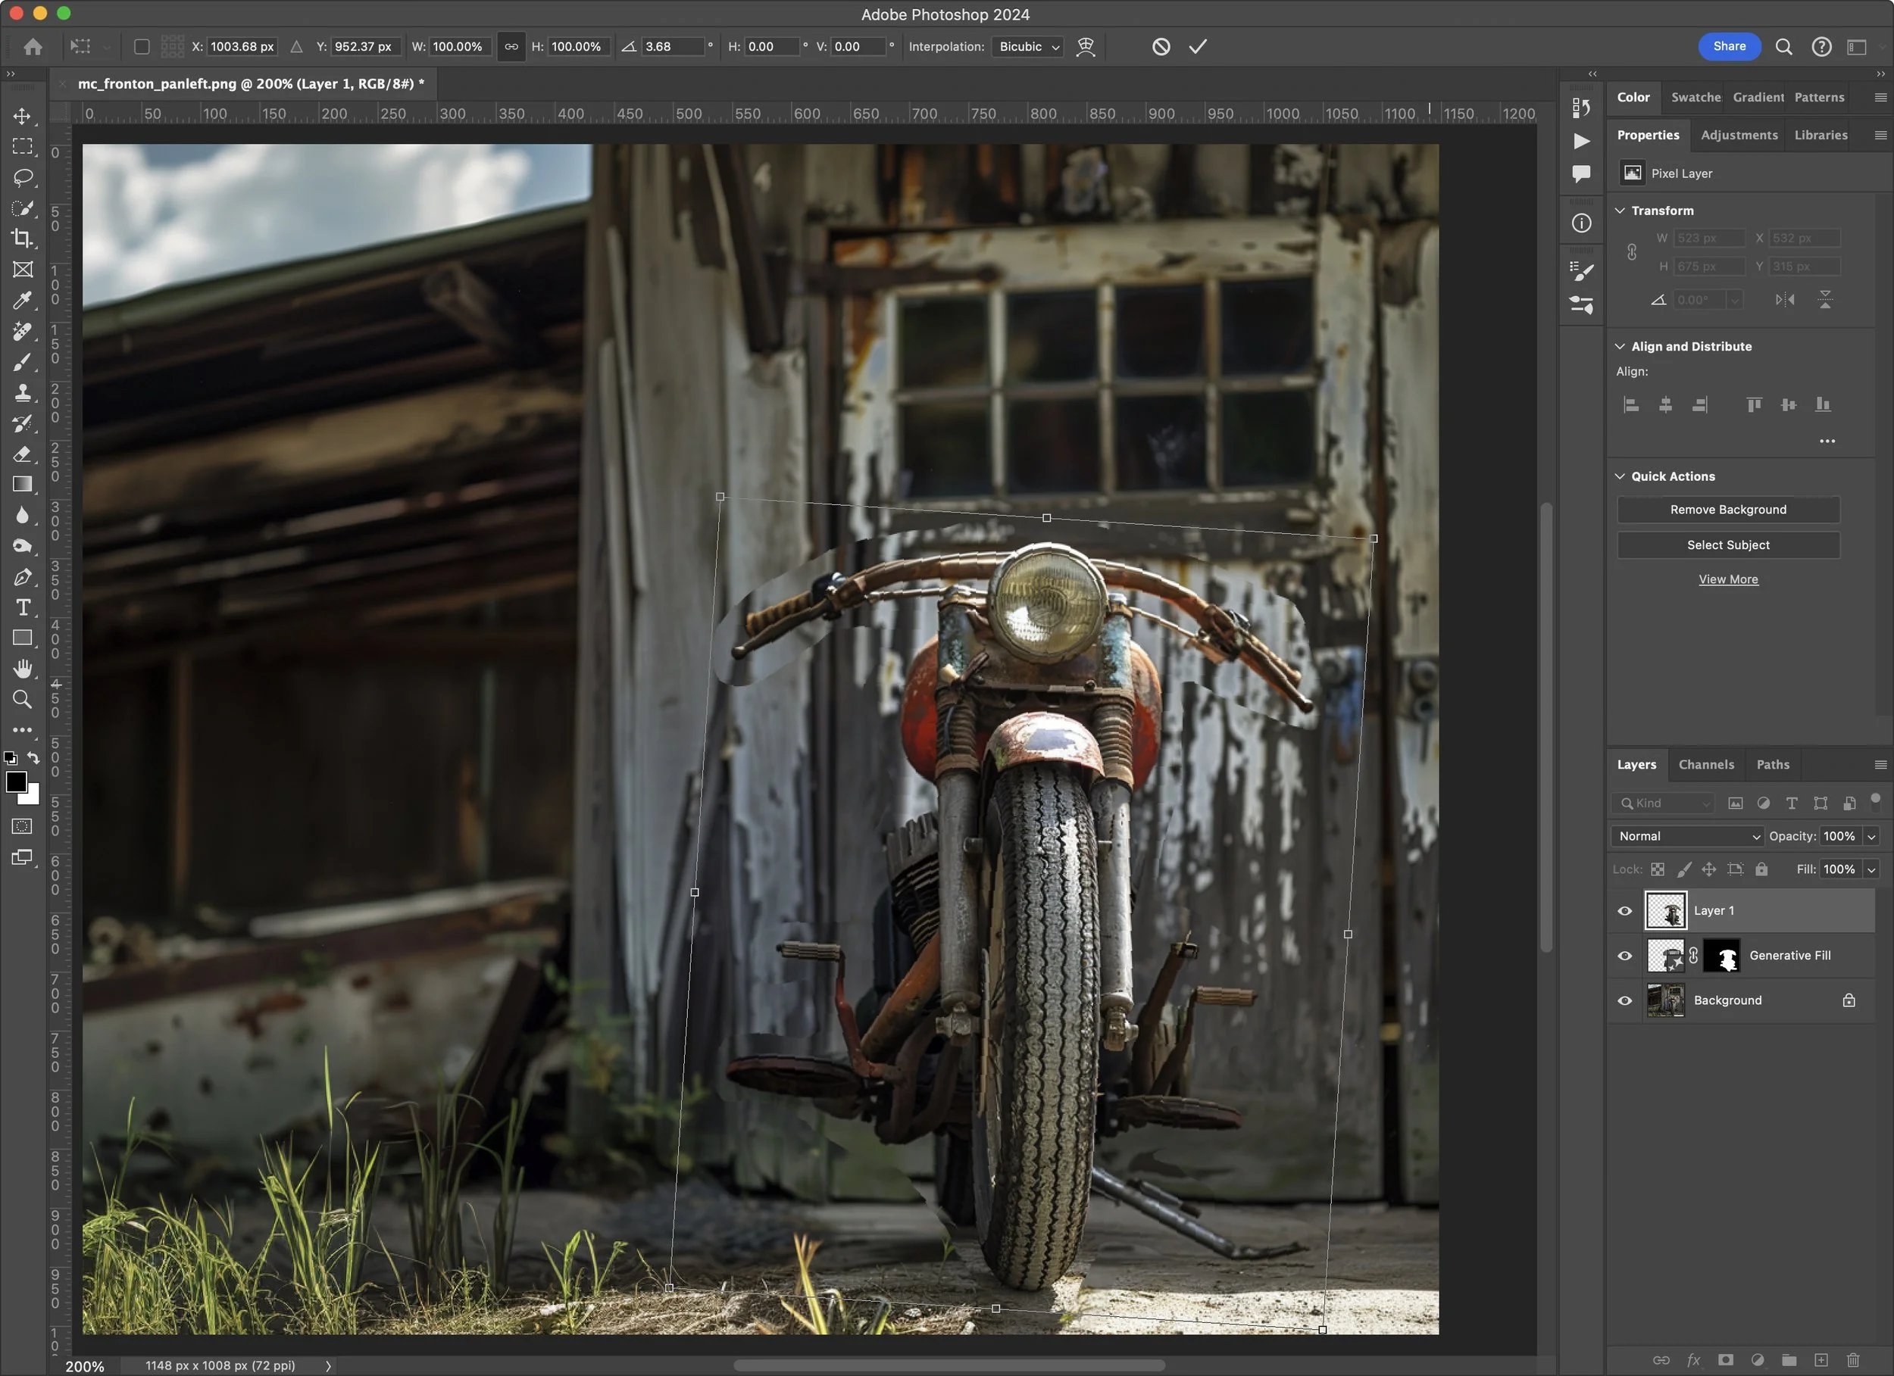Screen dimensions: 1894x1376
Task: Add a layer mask icon
Action: [x=1725, y=1360]
